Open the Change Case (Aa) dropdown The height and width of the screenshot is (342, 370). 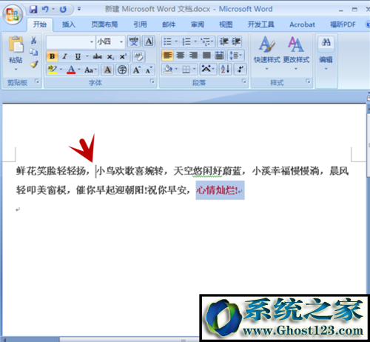click(91, 70)
